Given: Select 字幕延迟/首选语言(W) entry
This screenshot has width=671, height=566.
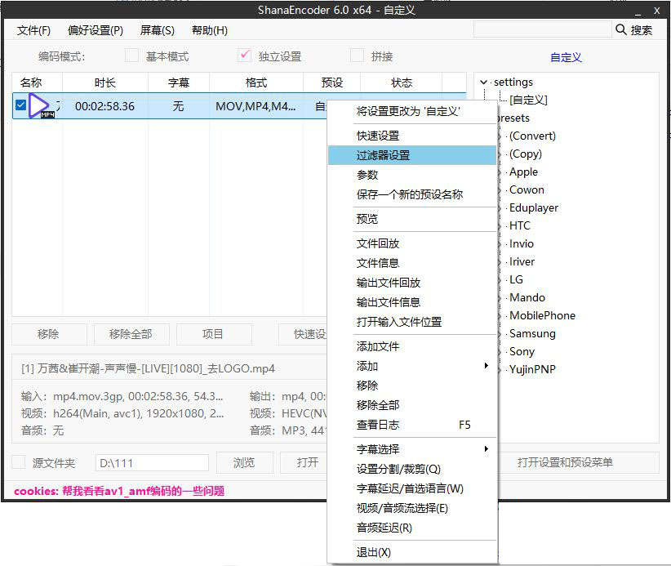Looking at the screenshot, I should coord(412,488).
